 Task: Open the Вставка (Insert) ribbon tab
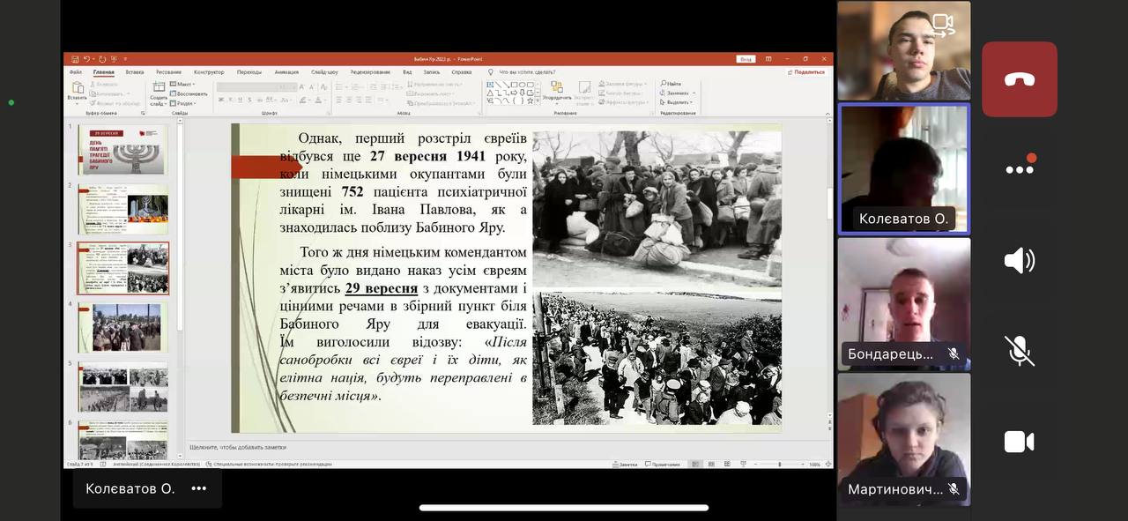point(134,72)
